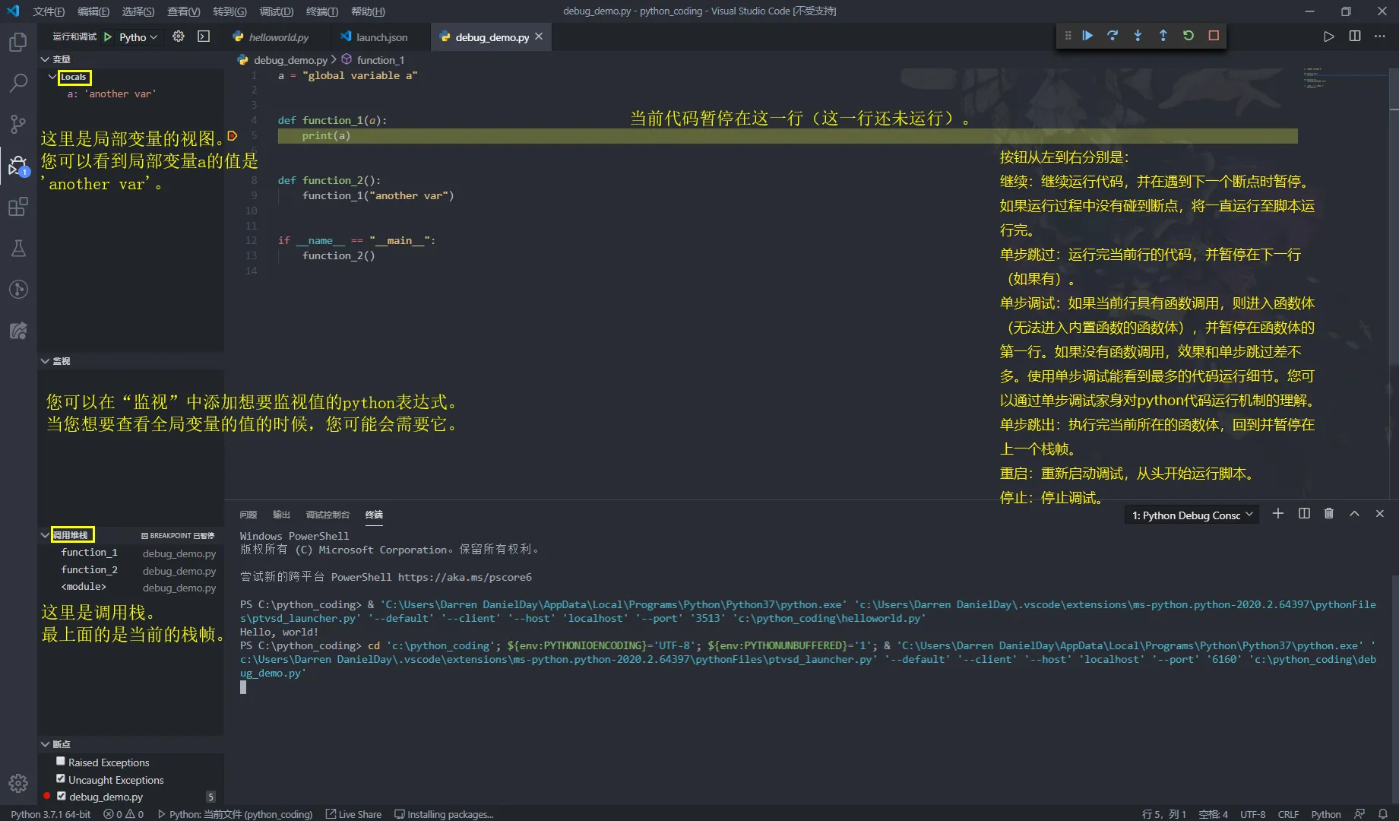Toggle Raised Exceptions breakpoint checkbox

point(61,761)
